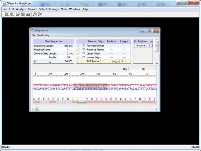This screenshot has width=201, height=151.
Task: Click the Lower Oligo label
Action: [x=93, y=57]
